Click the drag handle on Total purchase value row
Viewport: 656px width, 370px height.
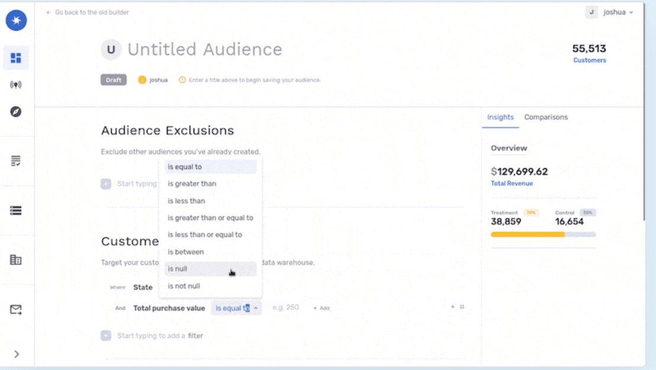coord(462,307)
